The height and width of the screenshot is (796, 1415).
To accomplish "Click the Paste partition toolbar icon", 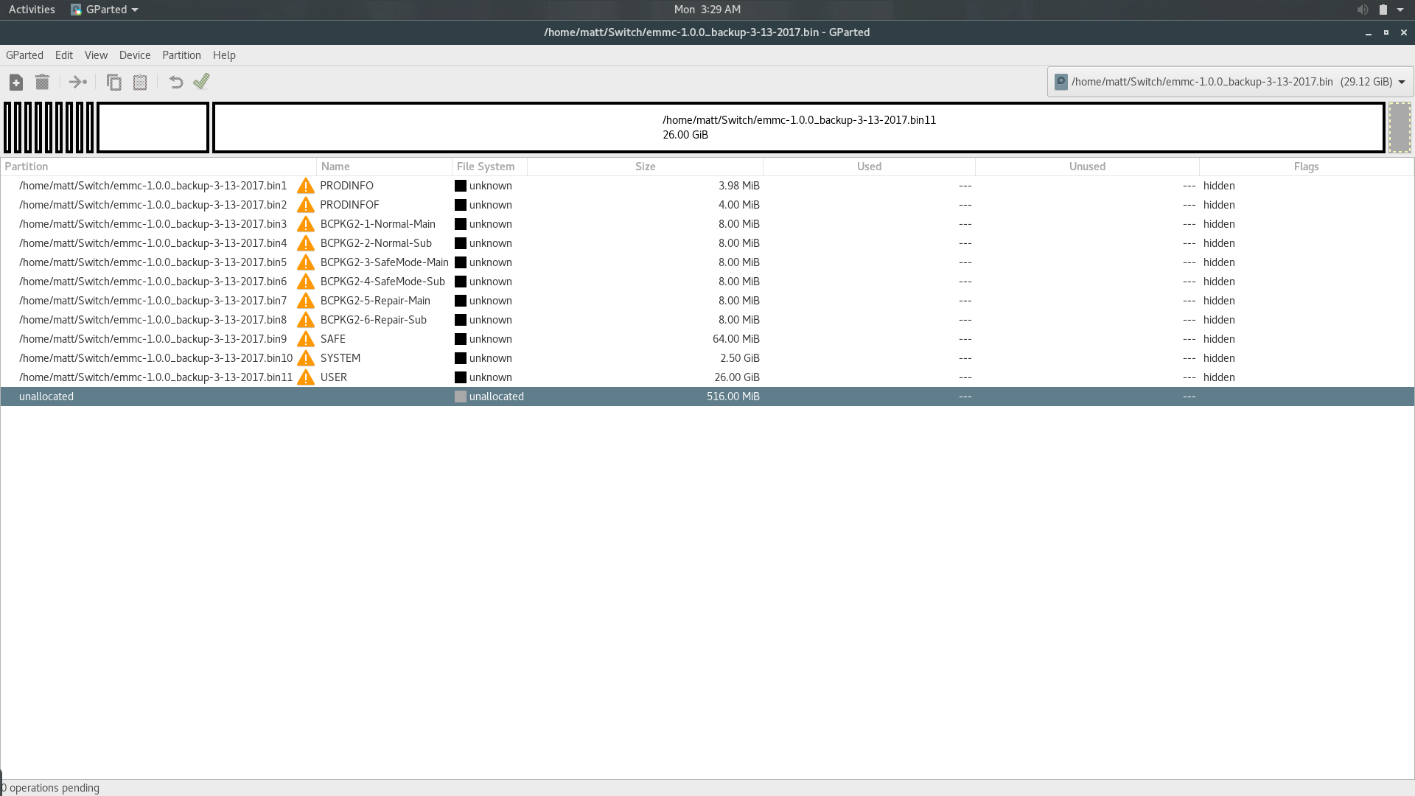I will point(140,82).
